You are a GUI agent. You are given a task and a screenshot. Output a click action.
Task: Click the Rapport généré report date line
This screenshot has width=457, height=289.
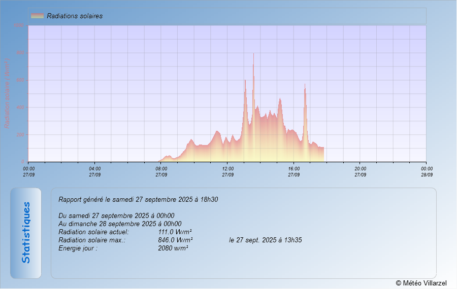[x=138, y=199]
